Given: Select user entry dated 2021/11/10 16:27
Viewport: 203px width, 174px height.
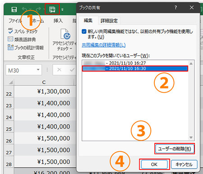Looking at the screenshot, I should [135, 63].
